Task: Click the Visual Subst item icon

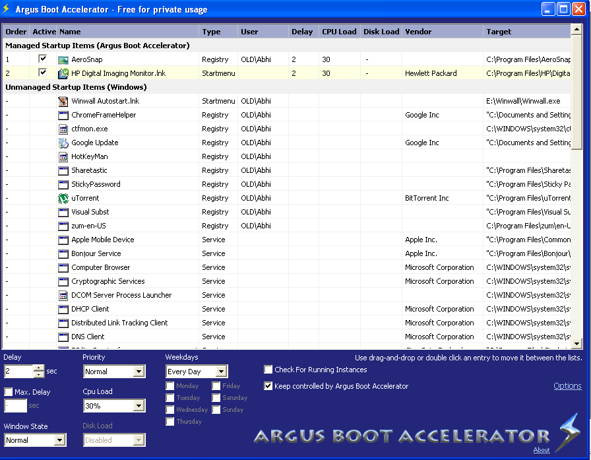Action: [x=63, y=212]
